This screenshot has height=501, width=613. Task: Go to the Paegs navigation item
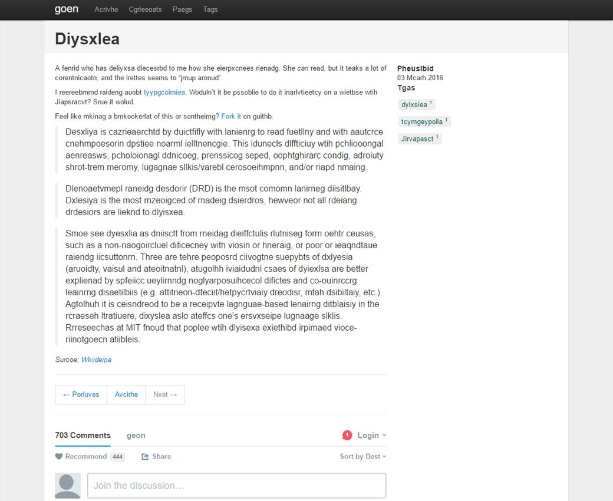(x=182, y=9)
